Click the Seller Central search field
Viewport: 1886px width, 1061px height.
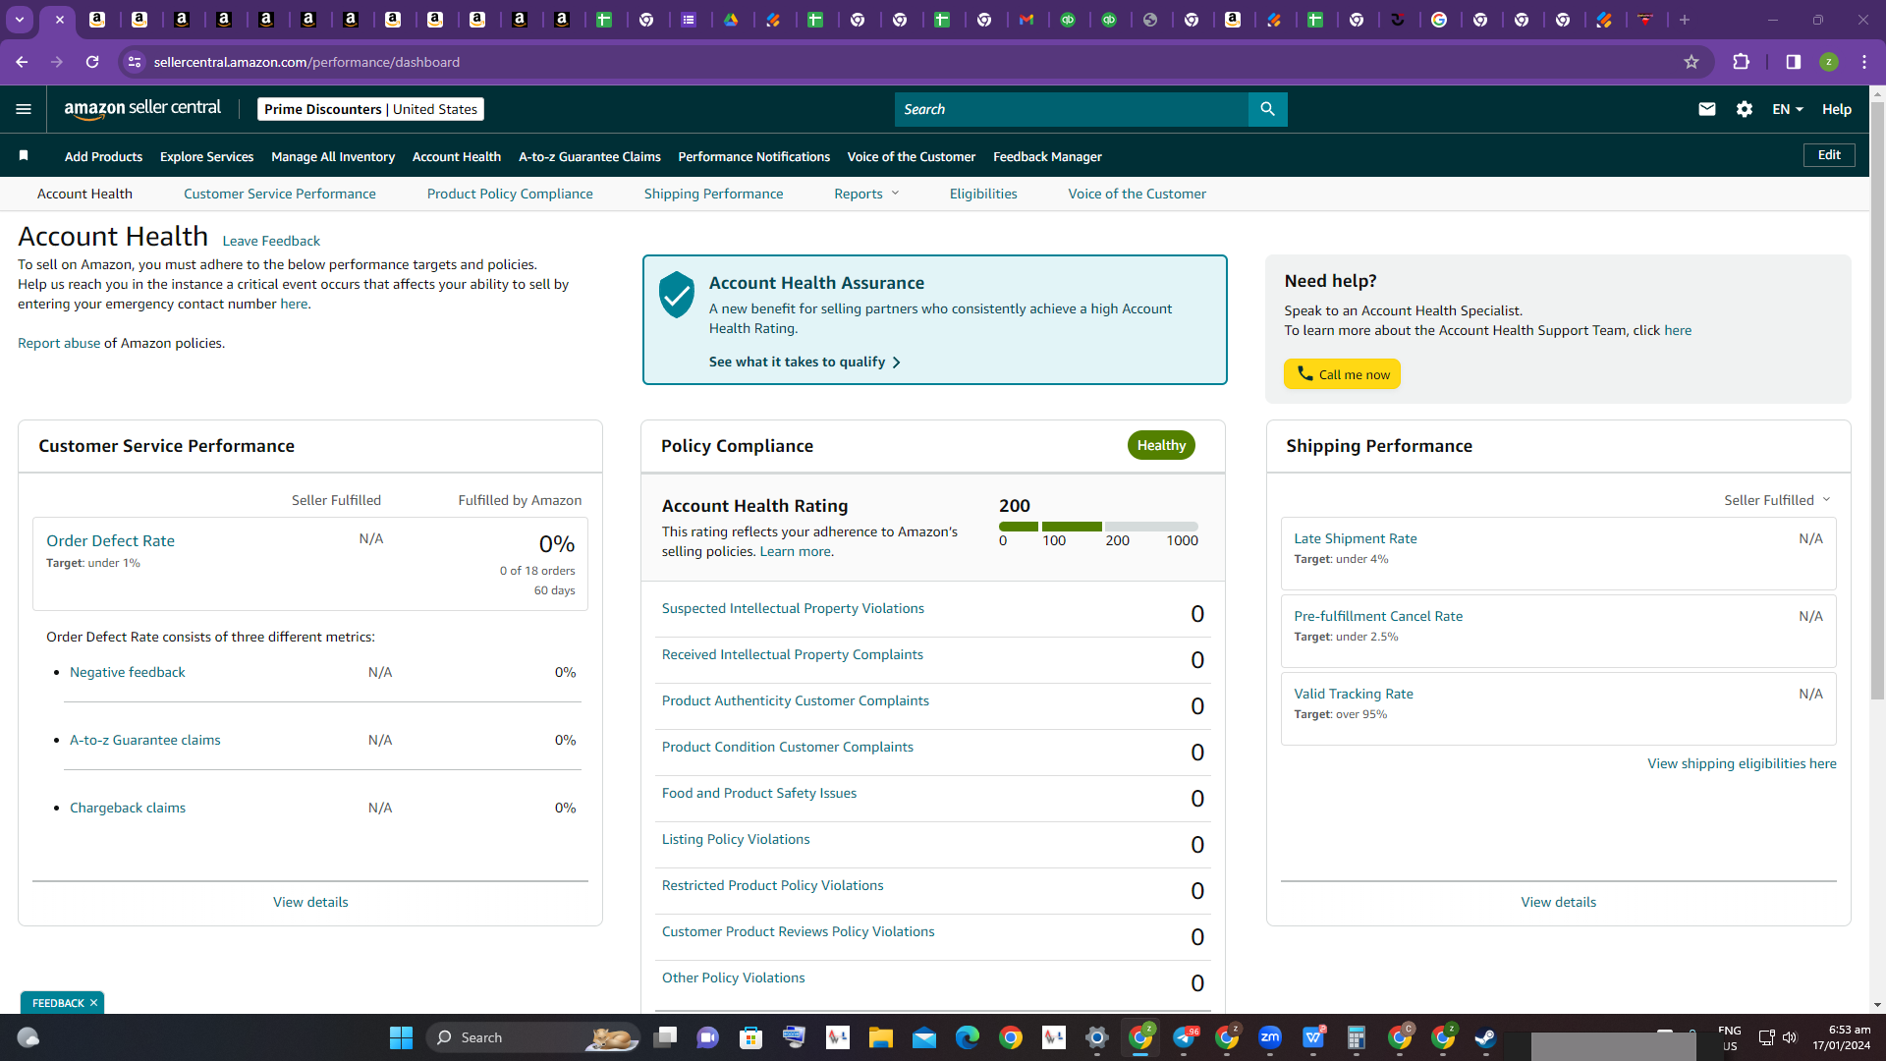1072,109
